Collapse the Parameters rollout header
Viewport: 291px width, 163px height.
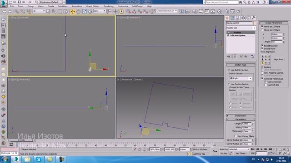point(241,120)
